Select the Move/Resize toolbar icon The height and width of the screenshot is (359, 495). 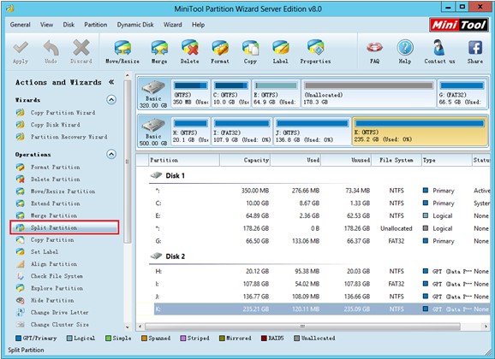(x=122, y=52)
